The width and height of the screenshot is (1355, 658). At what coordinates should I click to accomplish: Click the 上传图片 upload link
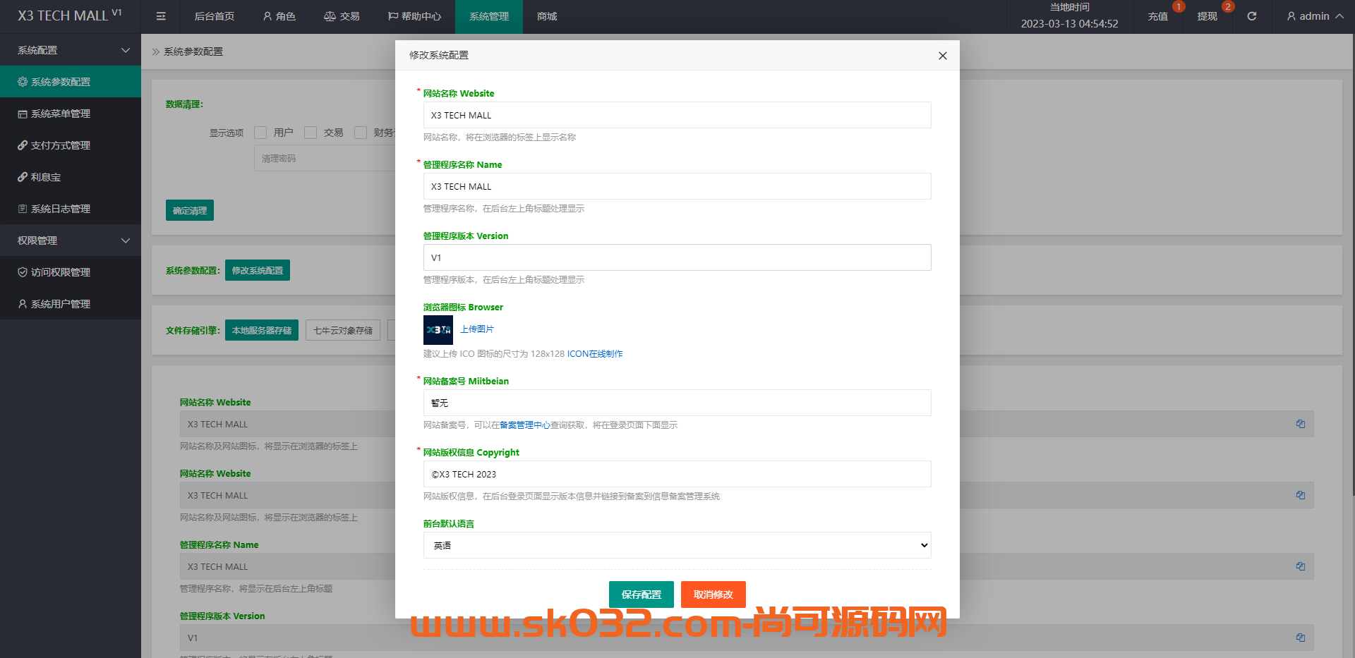[x=477, y=329]
